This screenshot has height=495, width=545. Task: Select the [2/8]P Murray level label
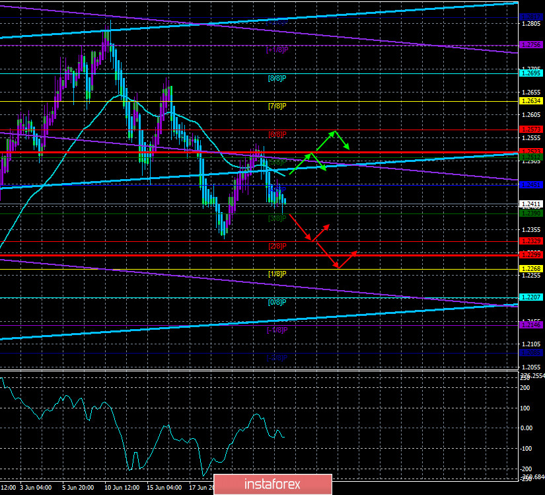point(277,246)
